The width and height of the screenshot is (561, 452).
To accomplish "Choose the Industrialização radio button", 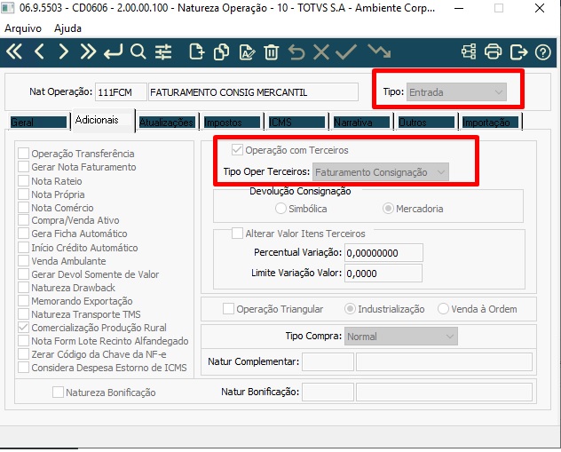I will [x=350, y=308].
